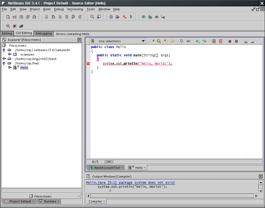
Task: Click the Uncomment lines icon in editor toolbar
Action: coord(252,42)
